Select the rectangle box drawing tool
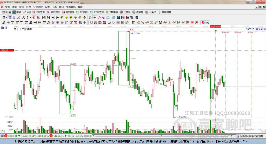266x144 pixels. 91,22
